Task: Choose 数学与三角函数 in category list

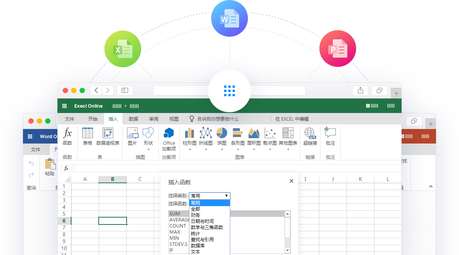Action: click(210, 228)
